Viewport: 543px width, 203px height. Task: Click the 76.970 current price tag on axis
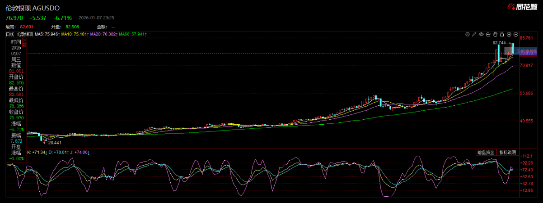(527, 53)
